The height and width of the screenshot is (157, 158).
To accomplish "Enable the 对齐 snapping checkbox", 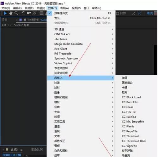I will coord(118,14).
